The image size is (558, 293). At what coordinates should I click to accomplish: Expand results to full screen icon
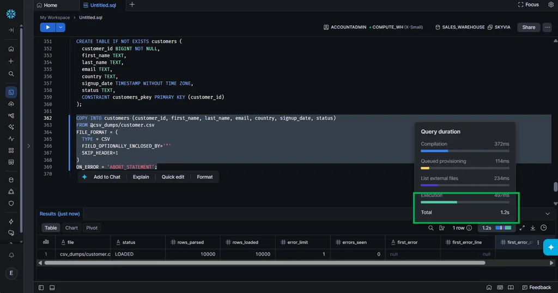pos(522,228)
